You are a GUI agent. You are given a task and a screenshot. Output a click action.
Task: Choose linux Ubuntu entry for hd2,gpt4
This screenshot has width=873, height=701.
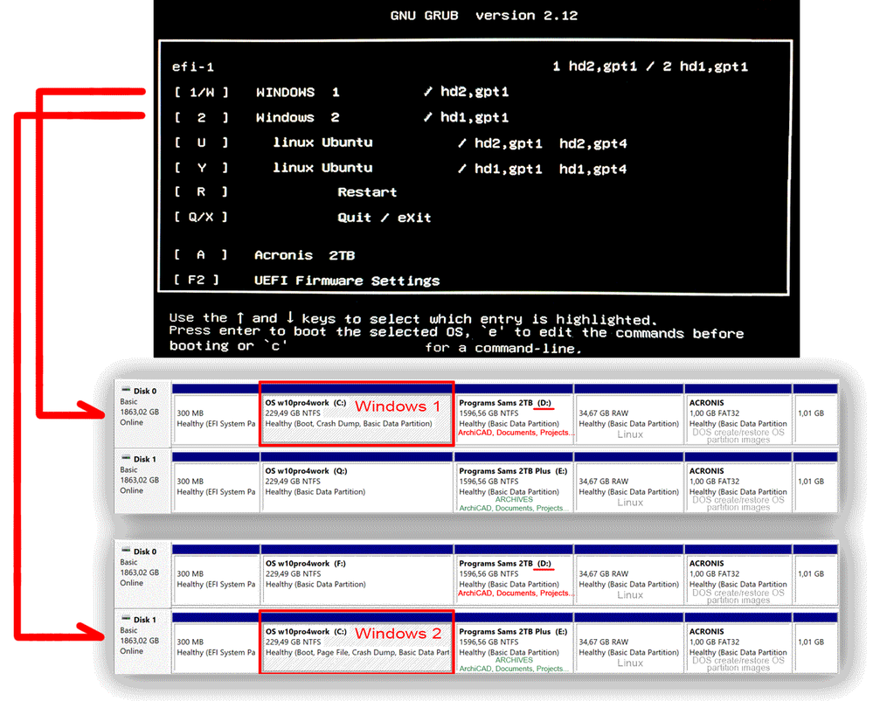(x=401, y=143)
